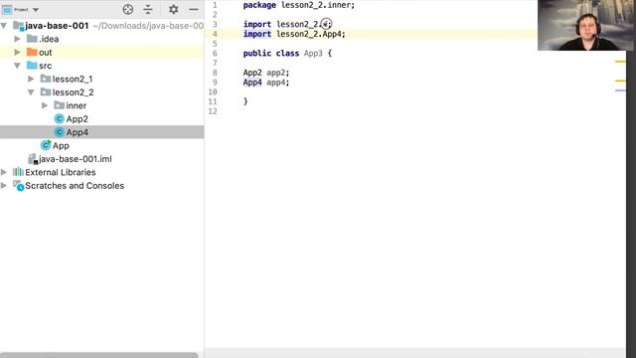Click the collapse all icon in Project toolbar
The image size is (636, 358).
point(148,9)
